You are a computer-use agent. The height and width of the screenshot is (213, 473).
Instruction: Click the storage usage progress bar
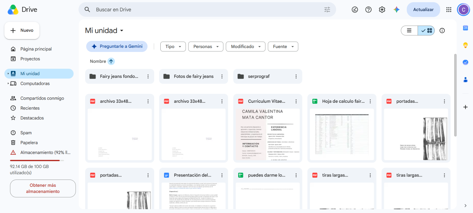[x=37, y=161]
